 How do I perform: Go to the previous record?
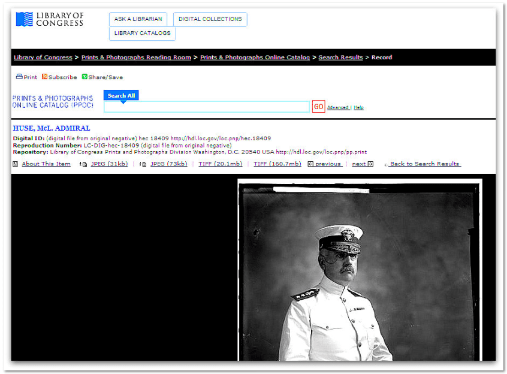tap(328, 164)
